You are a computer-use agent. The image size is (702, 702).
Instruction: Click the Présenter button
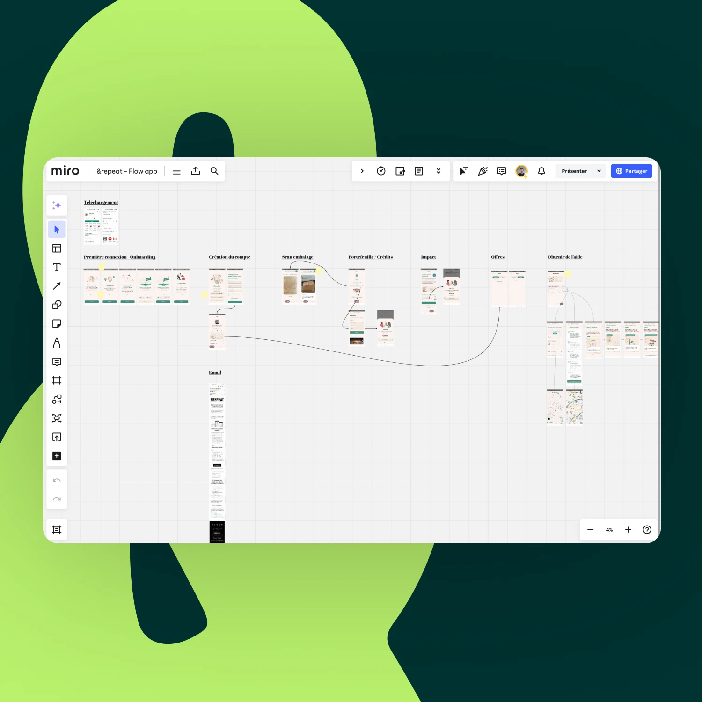tap(574, 171)
